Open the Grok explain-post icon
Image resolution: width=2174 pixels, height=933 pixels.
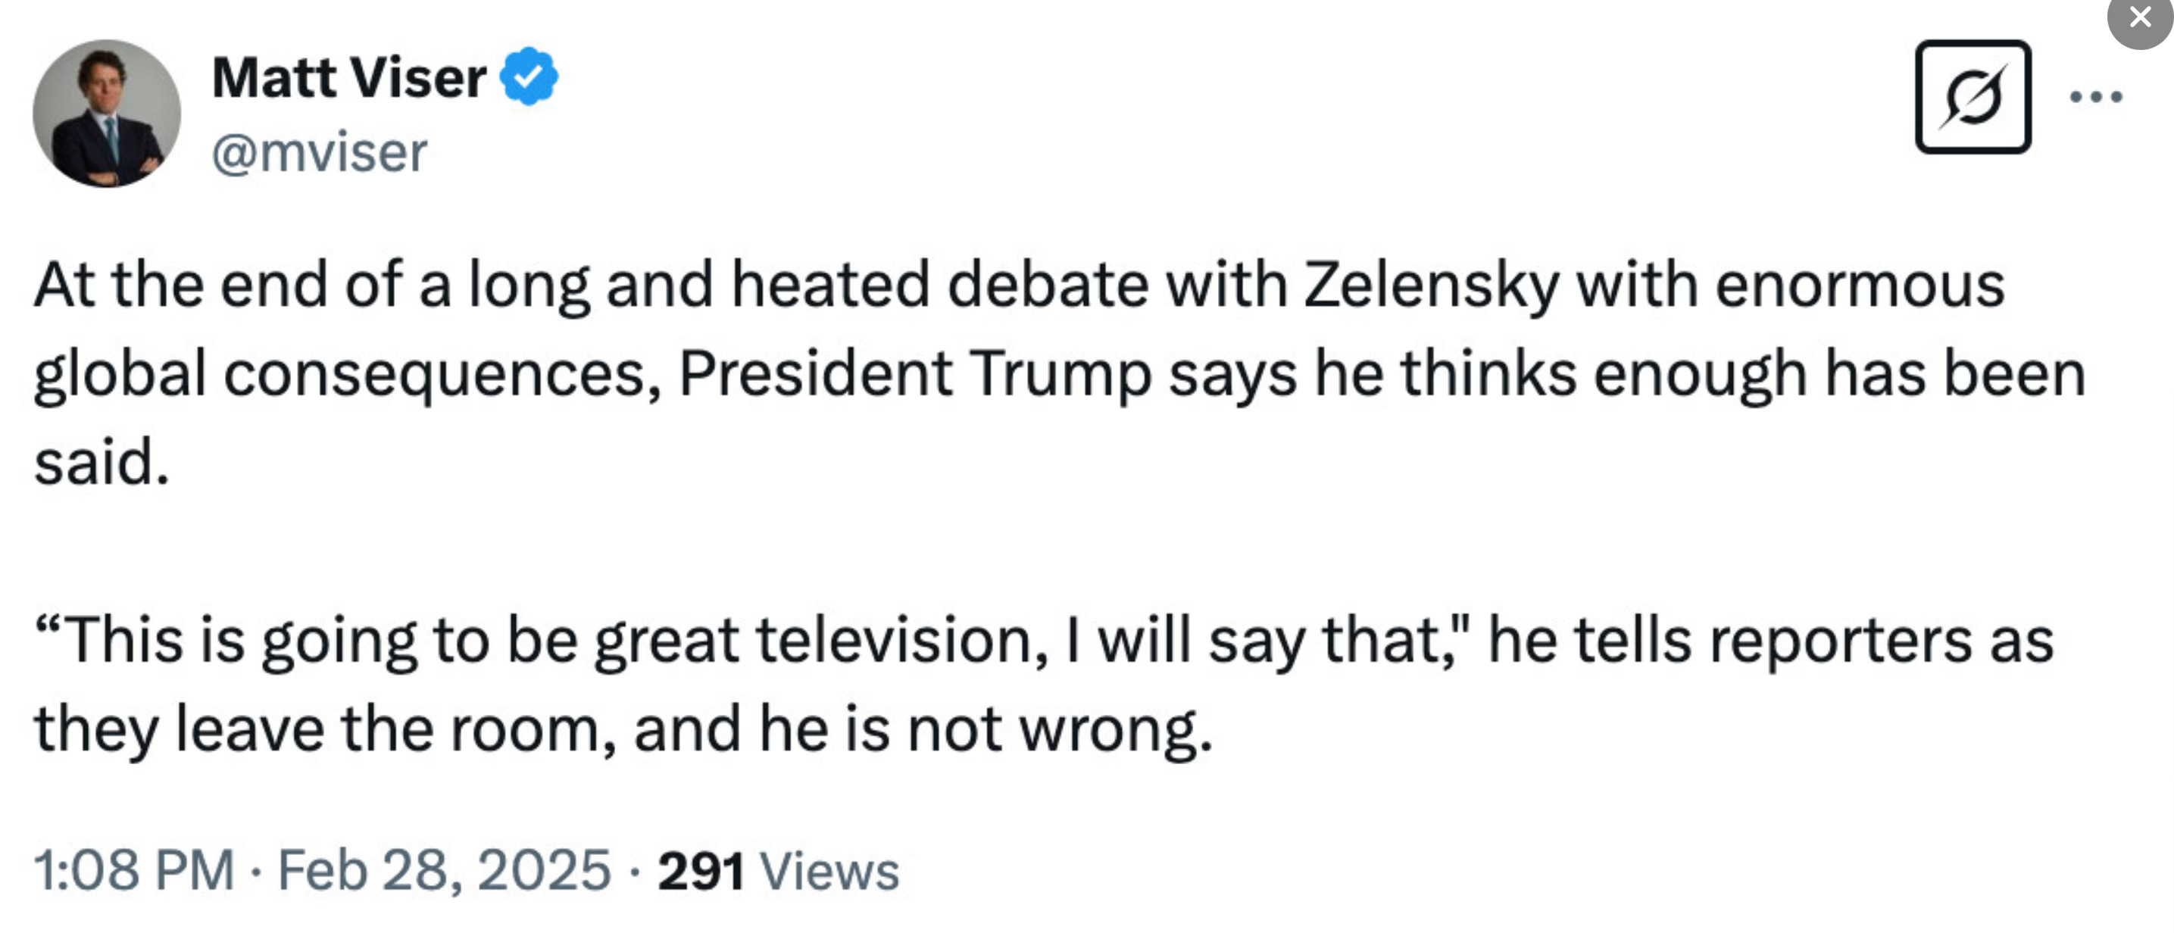[1973, 96]
